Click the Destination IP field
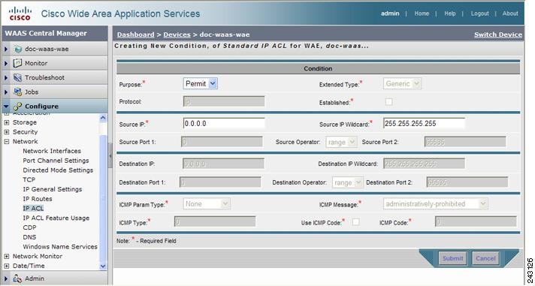 point(223,164)
